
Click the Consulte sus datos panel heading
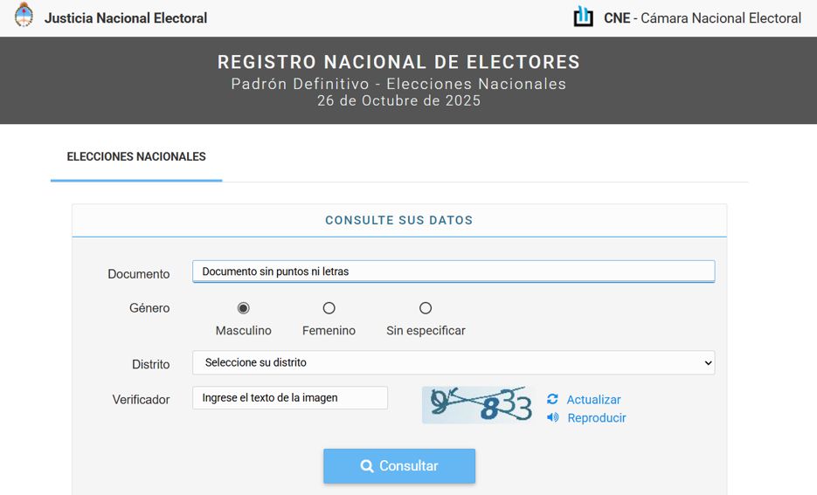(x=399, y=220)
